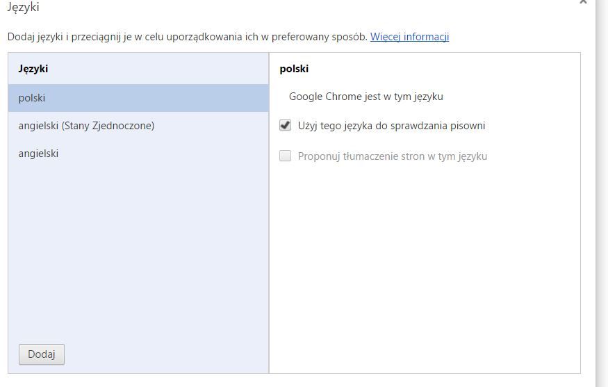Image resolution: width=608 pixels, height=387 pixels.
Task: Click the 'Użyj tego języka do sprawdzania pisowni' label
Action: coord(391,126)
